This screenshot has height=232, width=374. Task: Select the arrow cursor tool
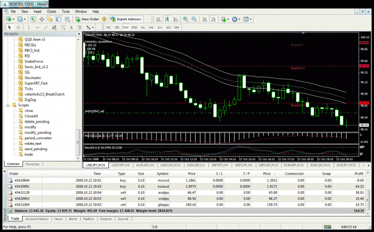point(10,28)
